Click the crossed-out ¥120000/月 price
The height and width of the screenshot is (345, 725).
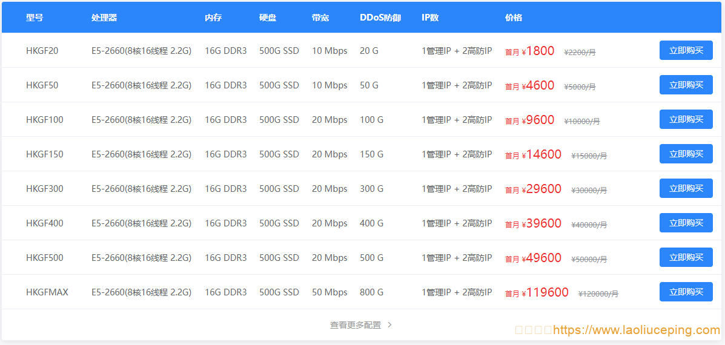coord(598,294)
